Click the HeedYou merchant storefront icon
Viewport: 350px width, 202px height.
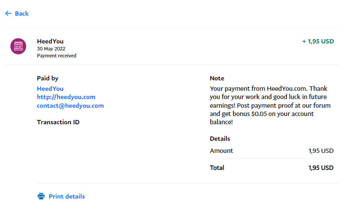pos(18,46)
